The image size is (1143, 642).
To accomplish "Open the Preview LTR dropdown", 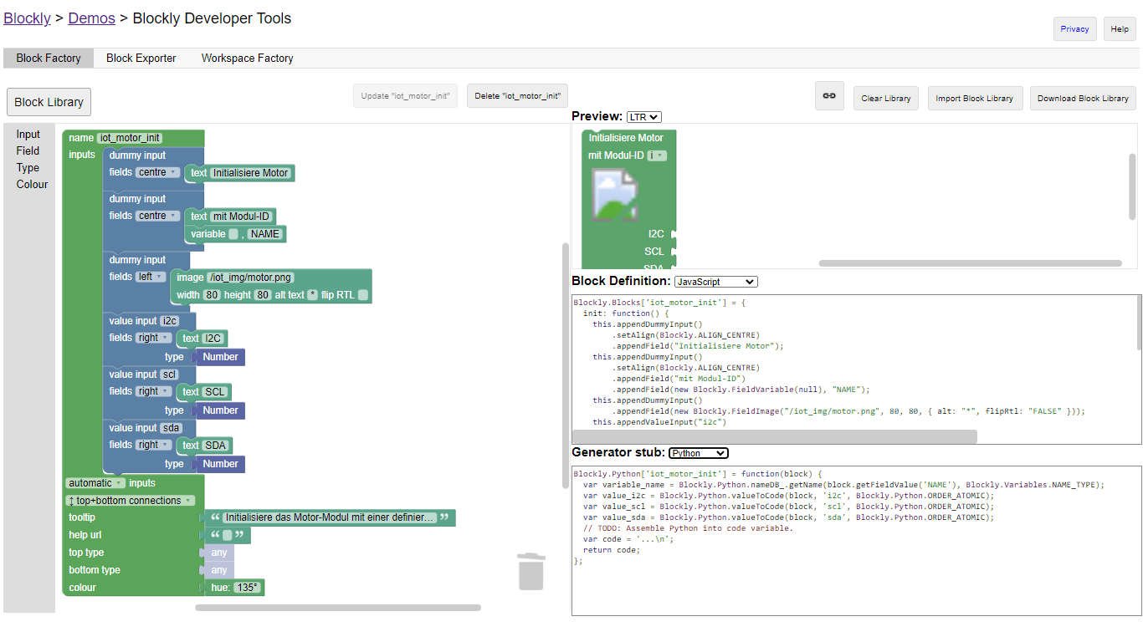I will (x=643, y=117).
